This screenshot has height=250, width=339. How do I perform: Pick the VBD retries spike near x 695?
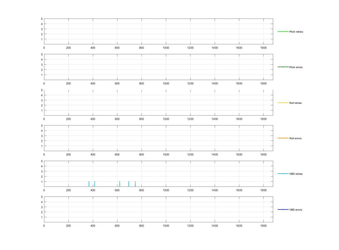[129, 184]
